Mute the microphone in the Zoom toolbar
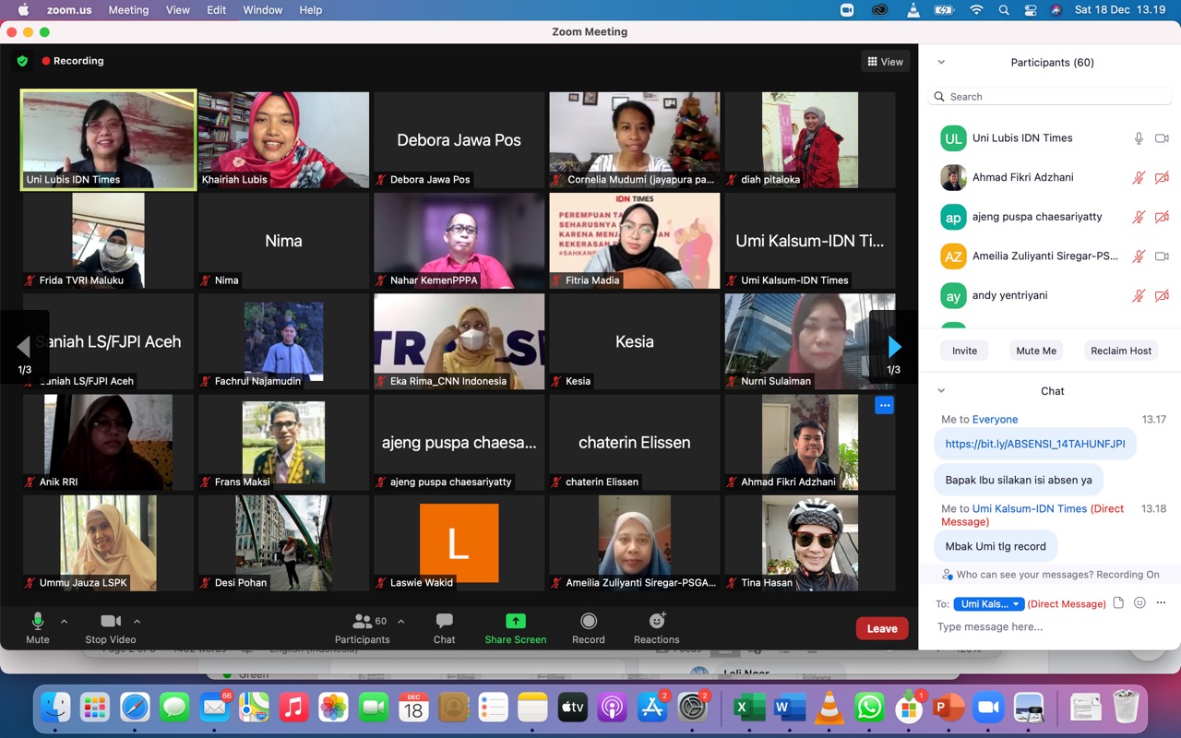The image size is (1181, 738). [38, 622]
